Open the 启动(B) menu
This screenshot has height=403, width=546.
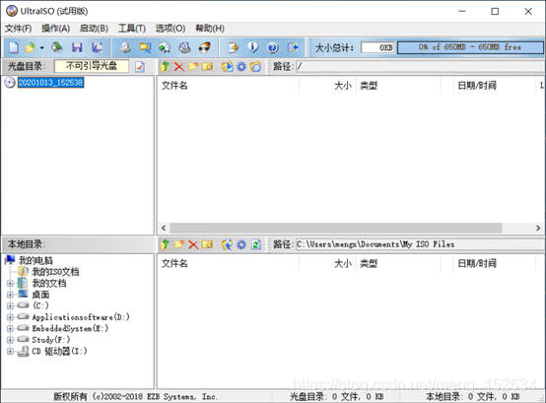(94, 29)
